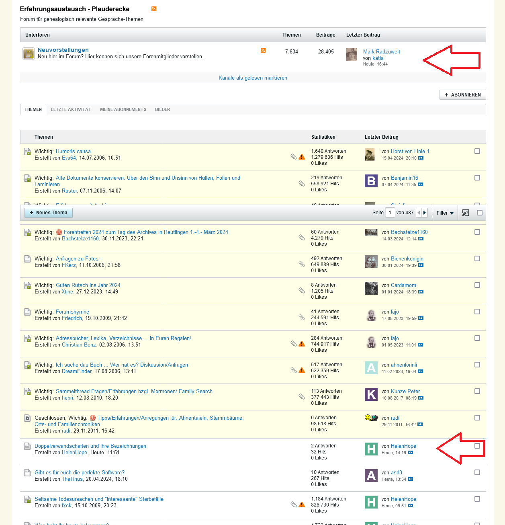Click the paperclip attachment icon on Forumshymne thread
This screenshot has width=505, height=525.
(x=302, y=317)
